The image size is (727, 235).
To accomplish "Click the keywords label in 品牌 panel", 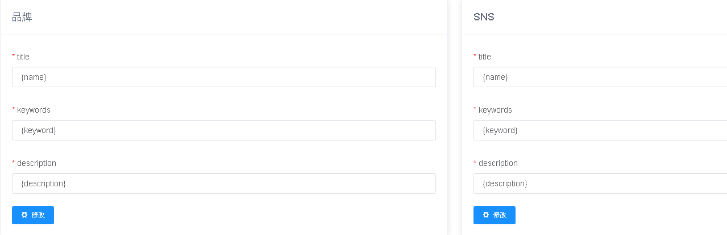I will click(x=34, y=110).
